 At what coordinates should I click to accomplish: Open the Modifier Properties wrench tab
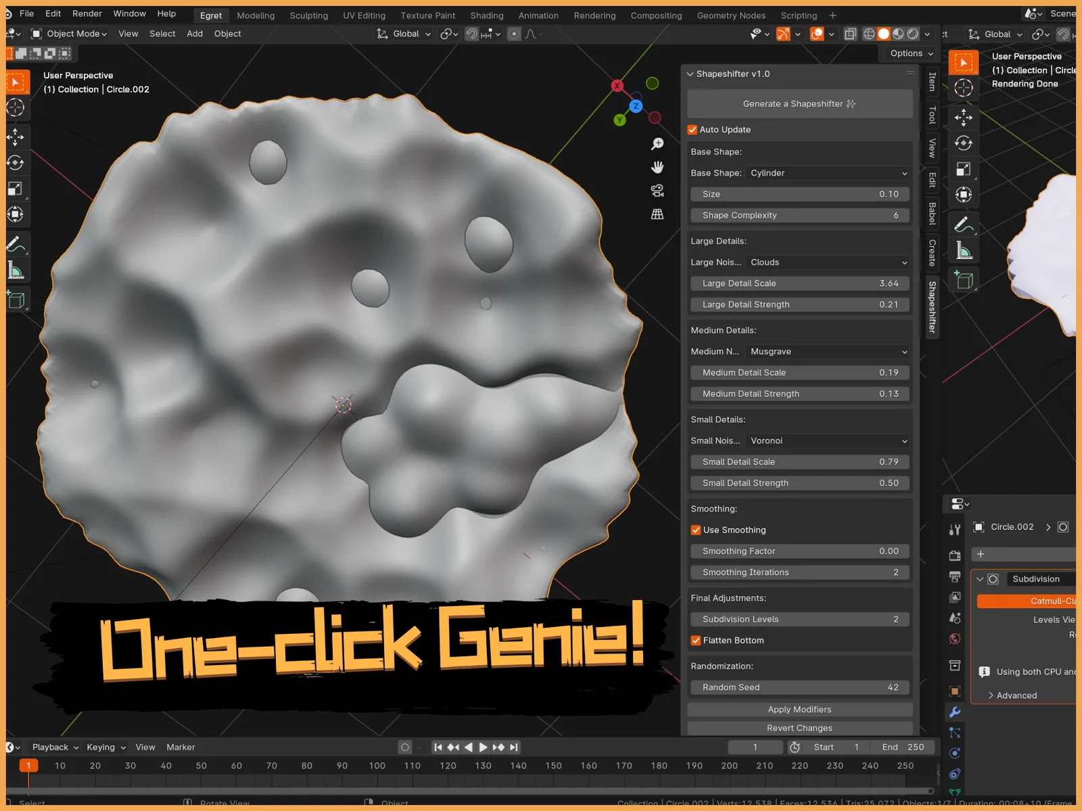coord(954,711)
